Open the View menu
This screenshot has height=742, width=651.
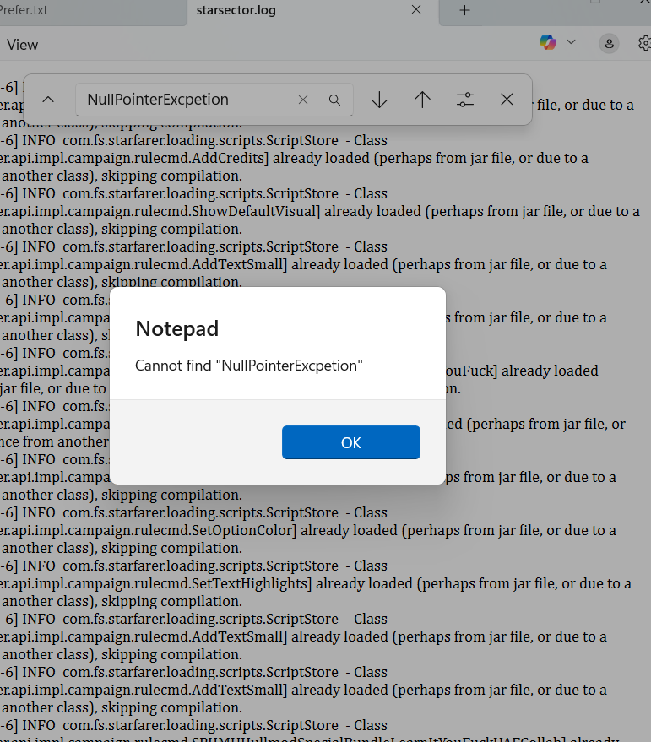click(x=22, y=45)
